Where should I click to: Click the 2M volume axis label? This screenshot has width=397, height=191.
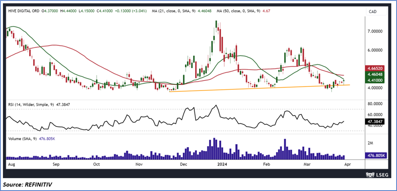370,143
